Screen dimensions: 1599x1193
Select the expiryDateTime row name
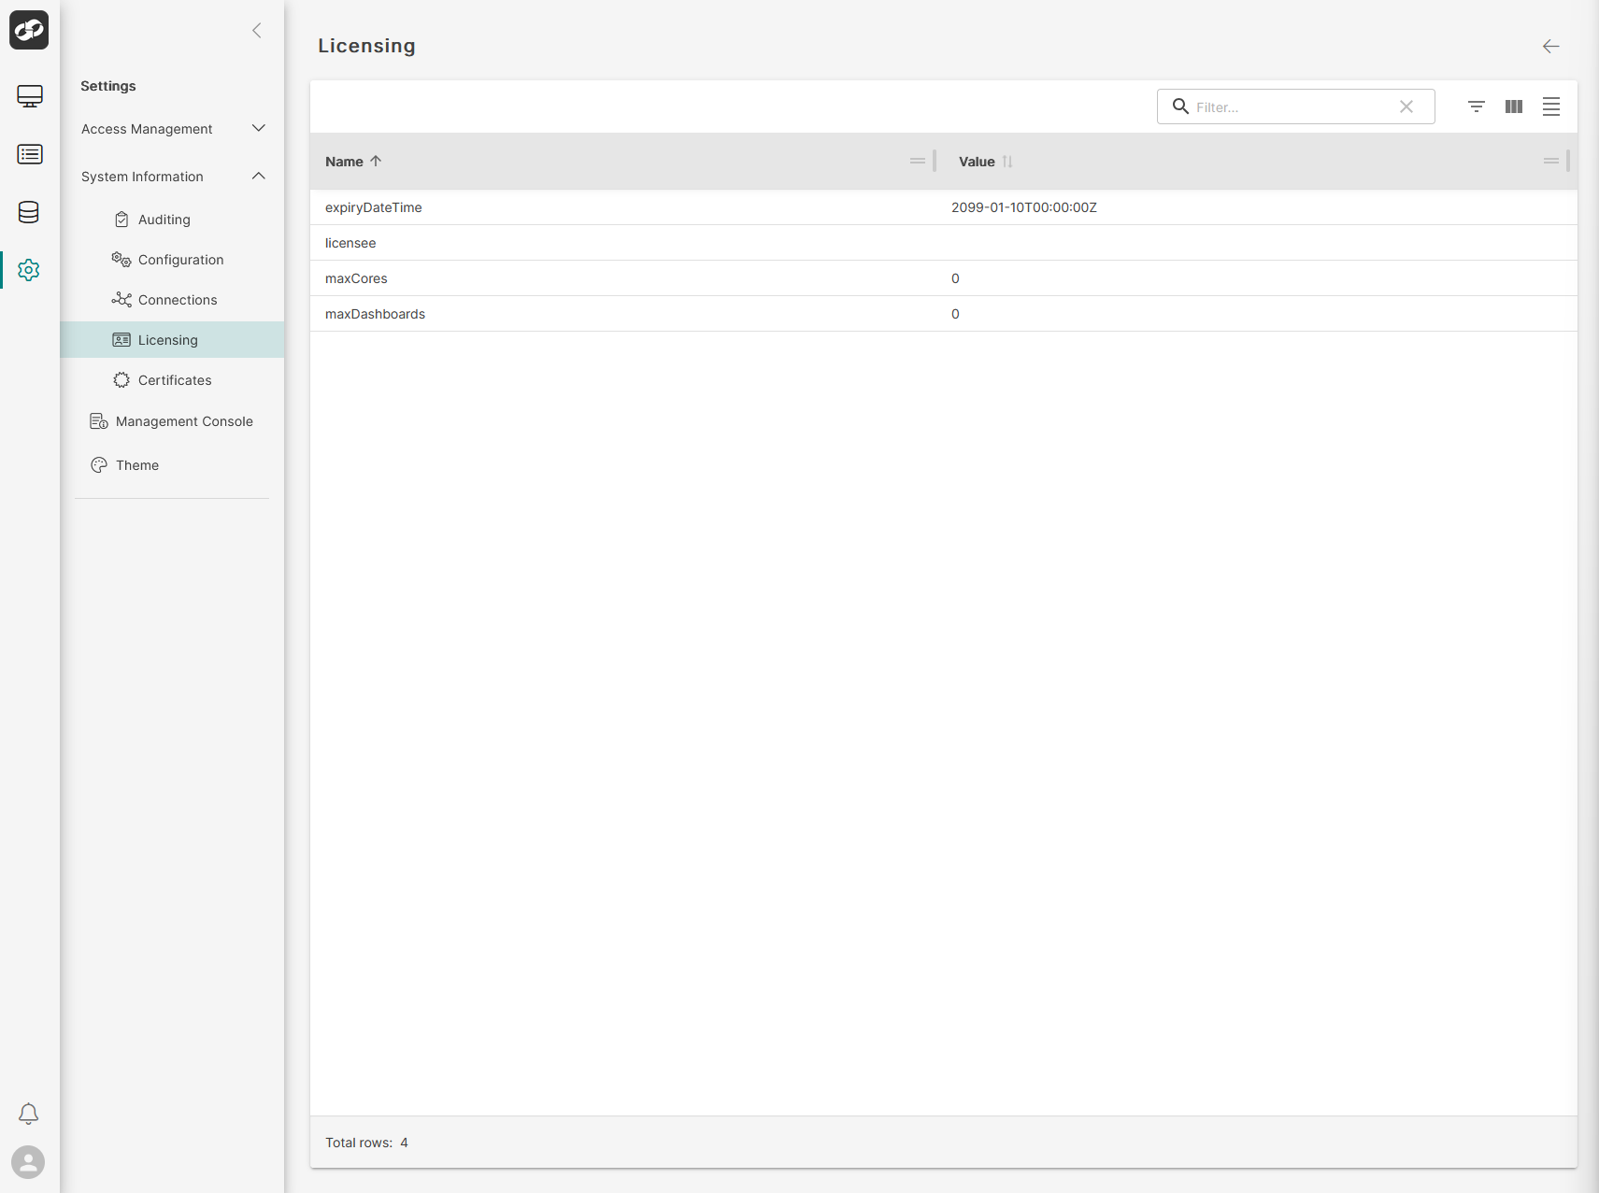coord(373,207)
